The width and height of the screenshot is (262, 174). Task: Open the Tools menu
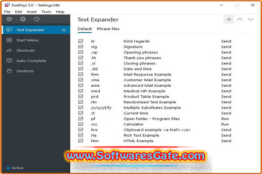[46, 12]
